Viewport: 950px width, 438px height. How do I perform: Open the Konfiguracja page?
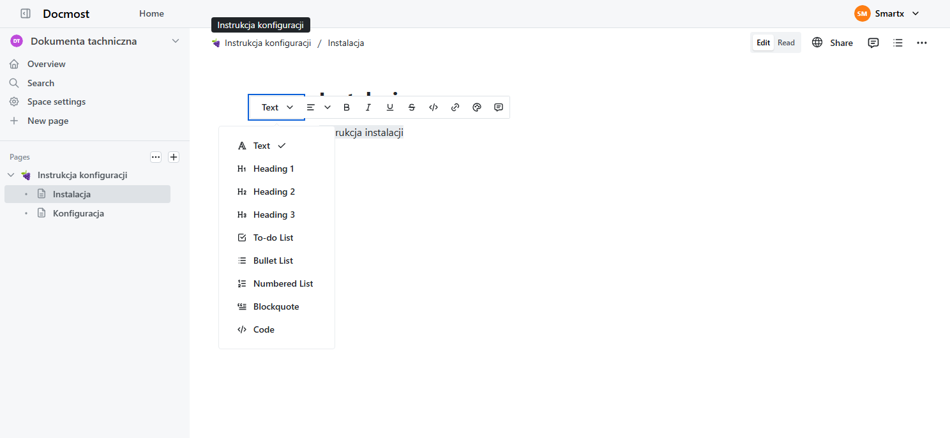click(x=78, y=213)
